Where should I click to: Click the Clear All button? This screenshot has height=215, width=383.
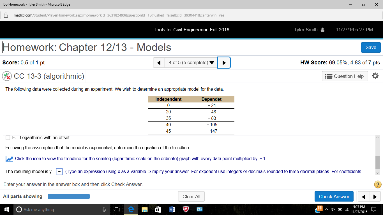[x=191, y=196]
